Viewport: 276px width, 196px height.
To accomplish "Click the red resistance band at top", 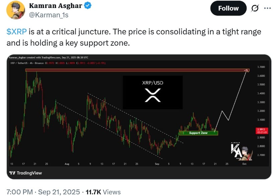I will 137,70.
